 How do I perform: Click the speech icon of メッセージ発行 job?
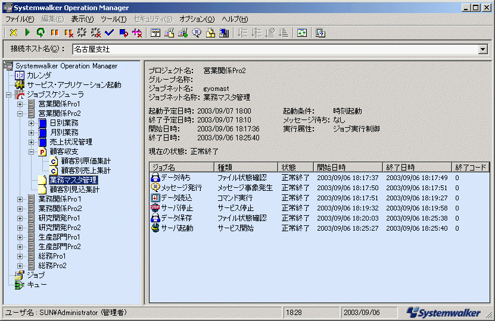[155, 187]
